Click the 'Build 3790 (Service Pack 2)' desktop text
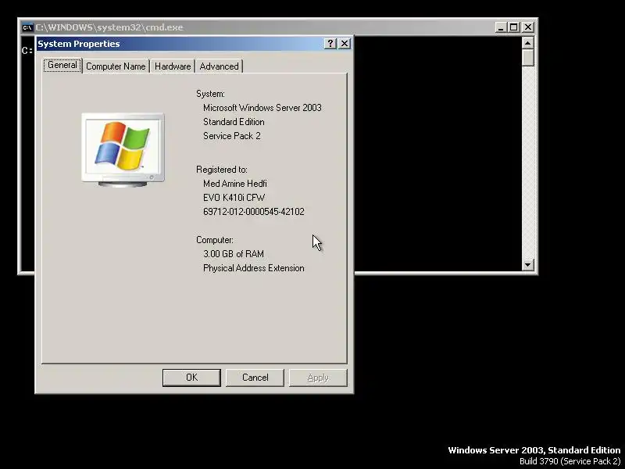This screenshot has height=469, width=625. [570, 461]
